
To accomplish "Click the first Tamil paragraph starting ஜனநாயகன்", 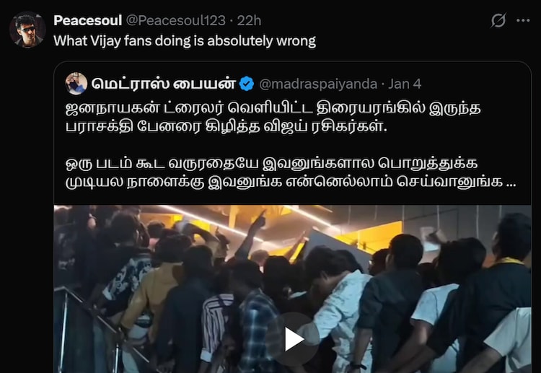I will pyautogui.click(x=273, y=118).
